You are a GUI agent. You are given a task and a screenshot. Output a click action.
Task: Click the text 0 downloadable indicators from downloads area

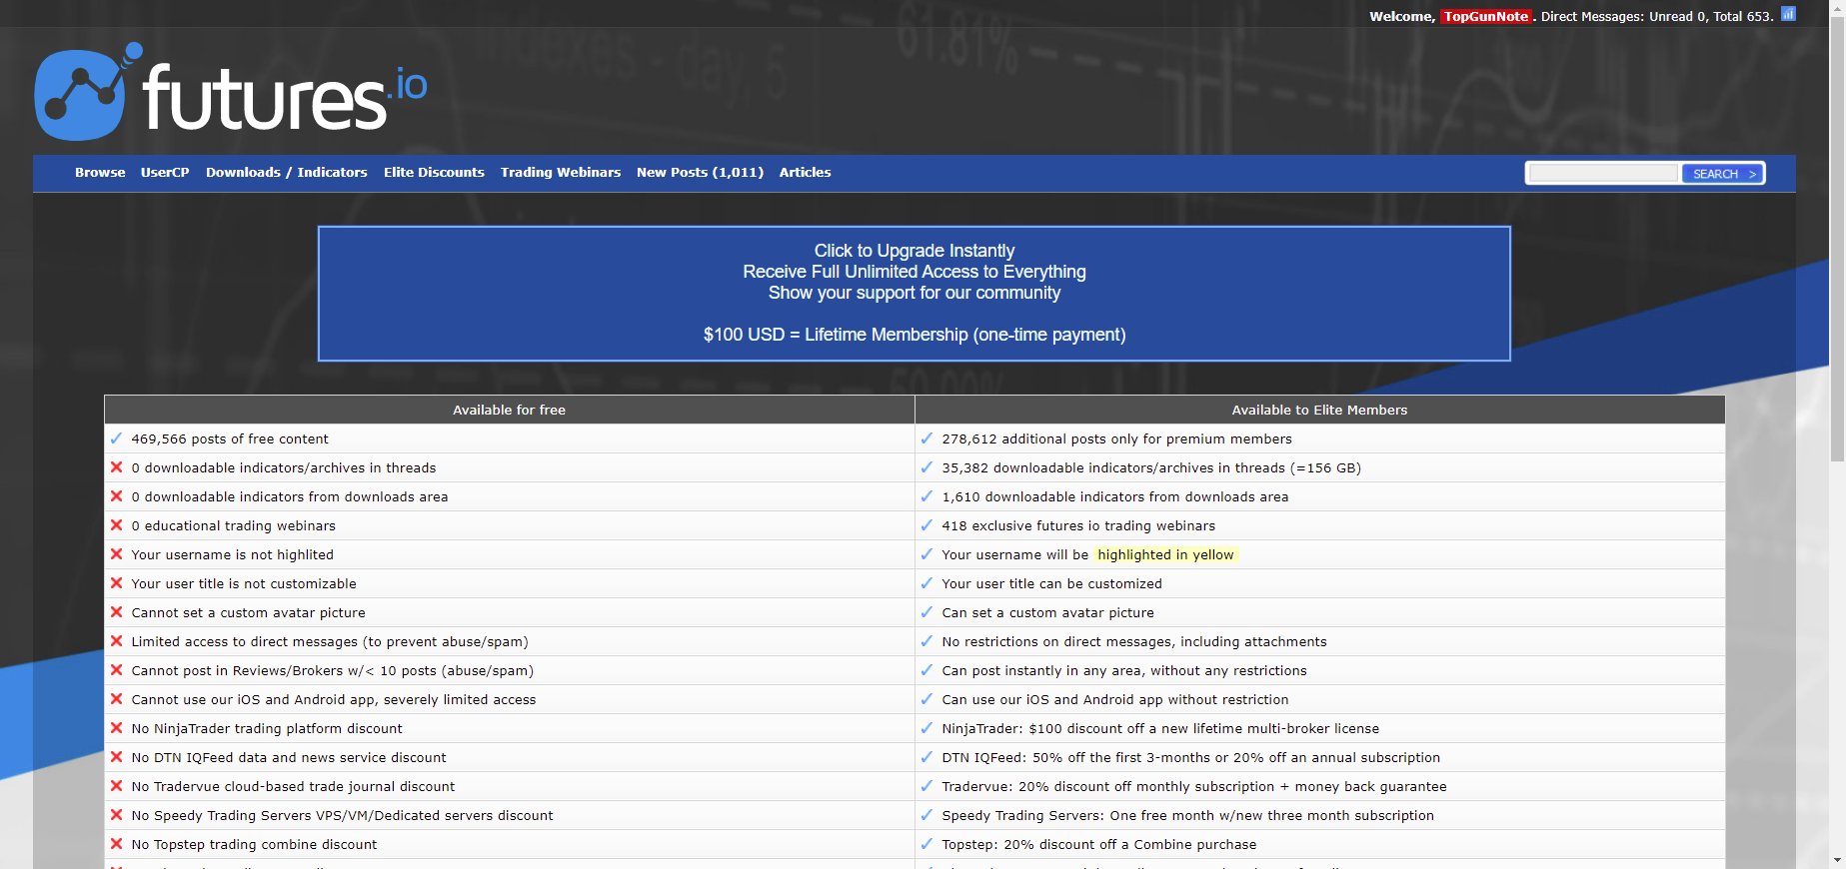click(x=290, y=496)
